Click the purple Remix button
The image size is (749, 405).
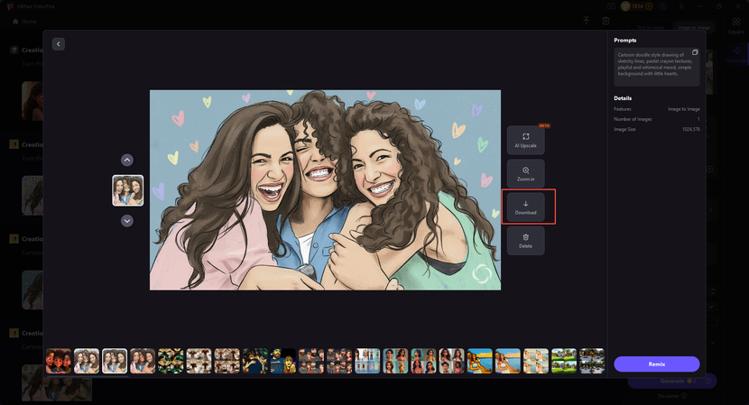tap(657, 364)
